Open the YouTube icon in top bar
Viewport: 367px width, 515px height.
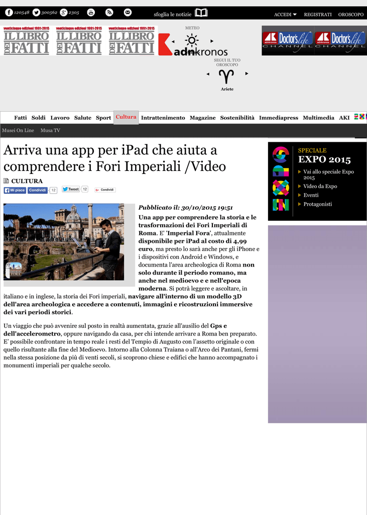[x=91, y=13]
